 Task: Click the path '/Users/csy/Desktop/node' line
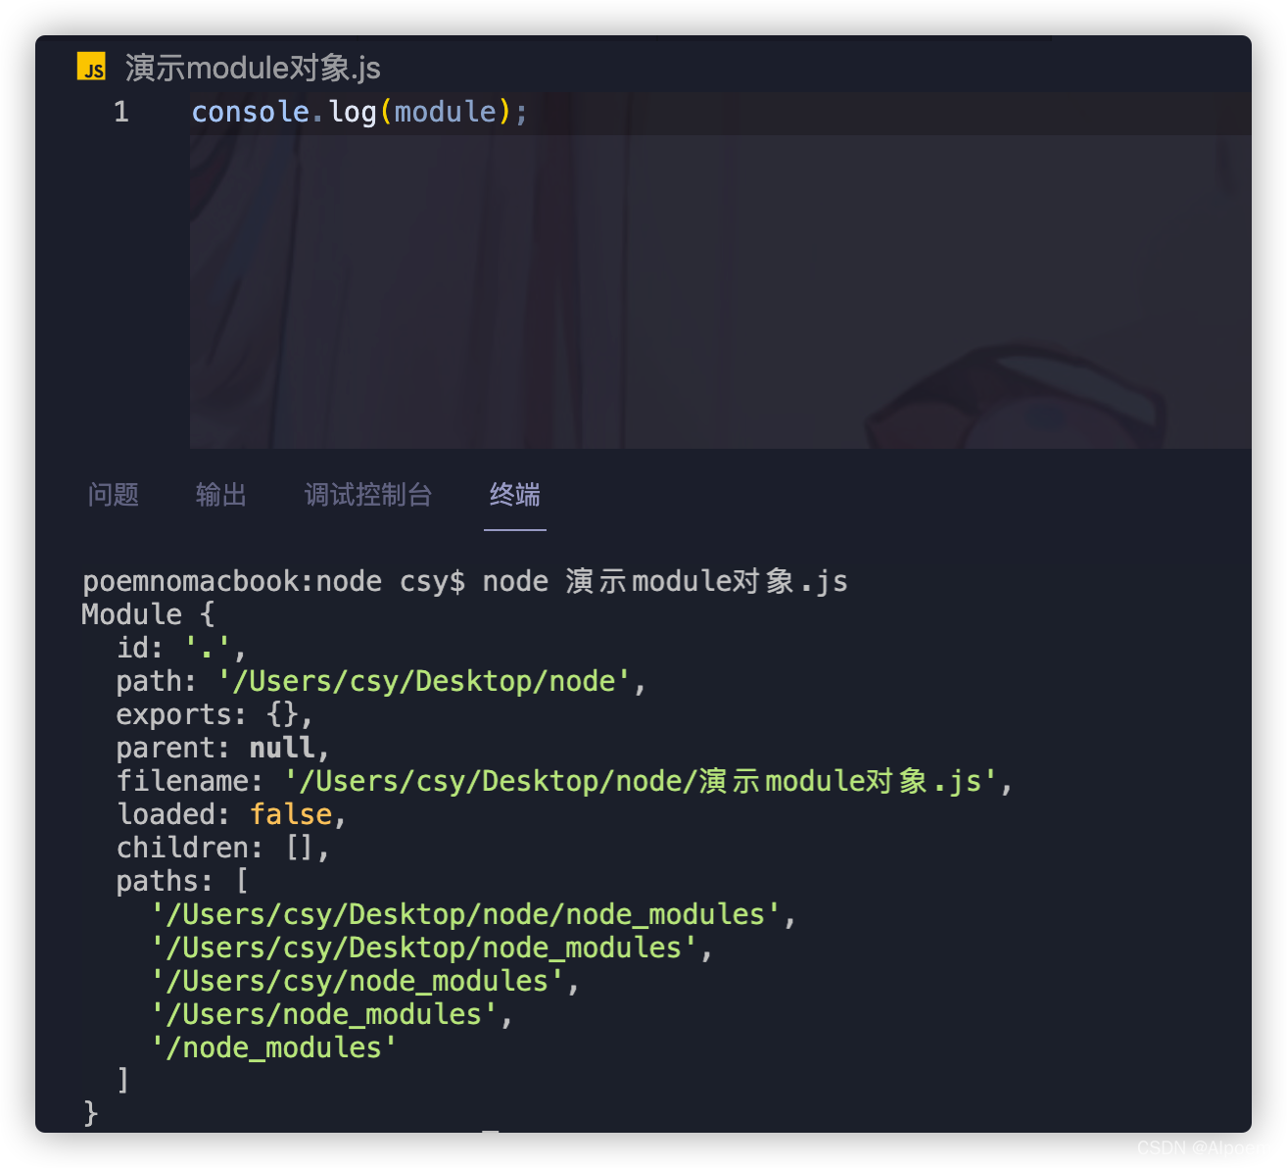click(x=381, y=681)
